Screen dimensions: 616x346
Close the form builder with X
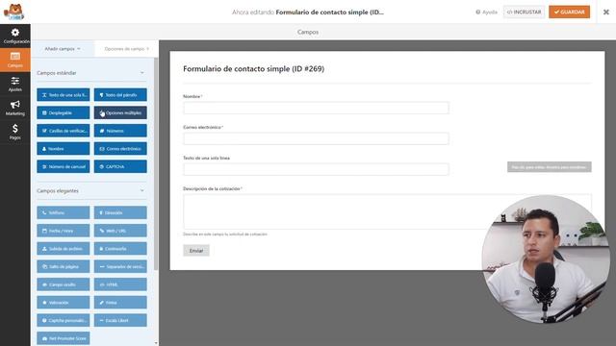pyautogui.click(x=606, y=12)
